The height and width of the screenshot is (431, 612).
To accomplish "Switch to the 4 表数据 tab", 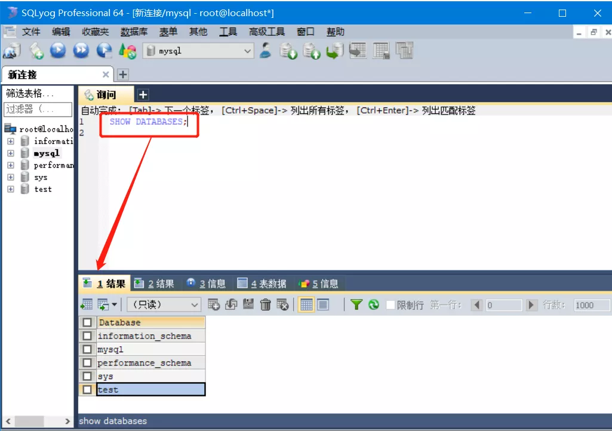I will point(262,284).
